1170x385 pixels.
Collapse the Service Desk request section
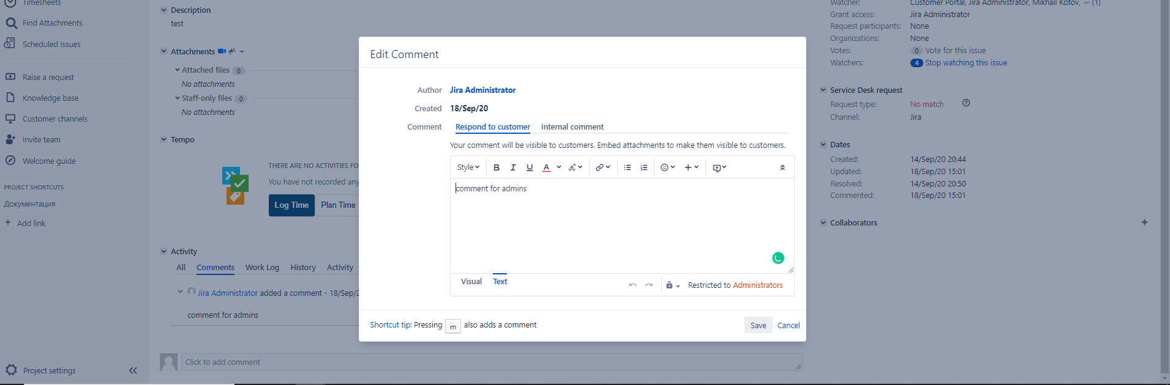tap(823, 90)
